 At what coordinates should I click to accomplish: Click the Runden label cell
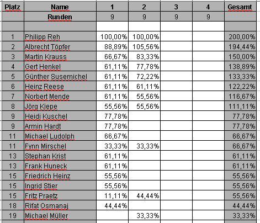pos(60,17)
